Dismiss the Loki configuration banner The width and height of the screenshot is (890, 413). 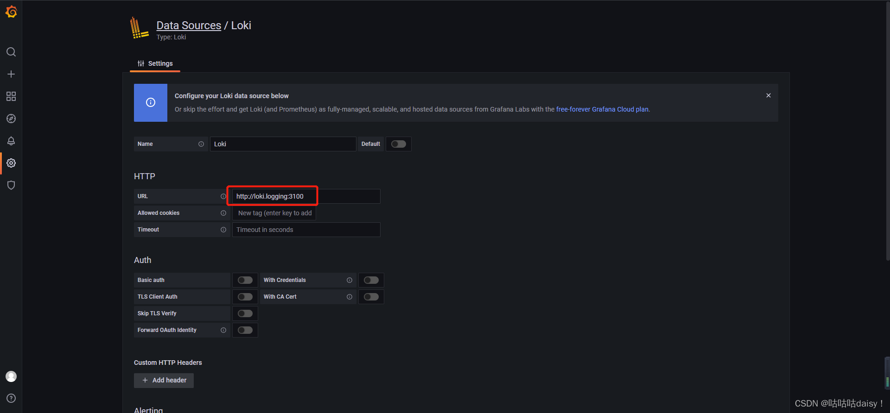click(x=769, y=95)
